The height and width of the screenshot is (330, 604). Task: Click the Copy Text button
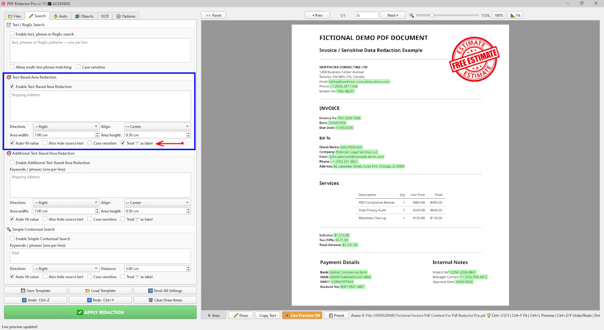268,315
